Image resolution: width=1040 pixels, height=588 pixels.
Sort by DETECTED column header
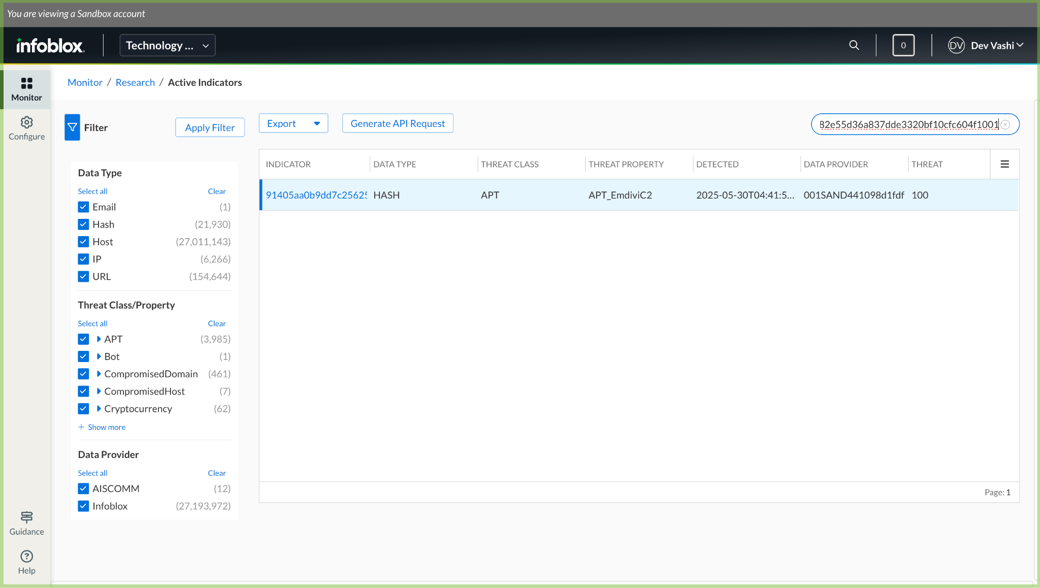(x=717, y=164)
